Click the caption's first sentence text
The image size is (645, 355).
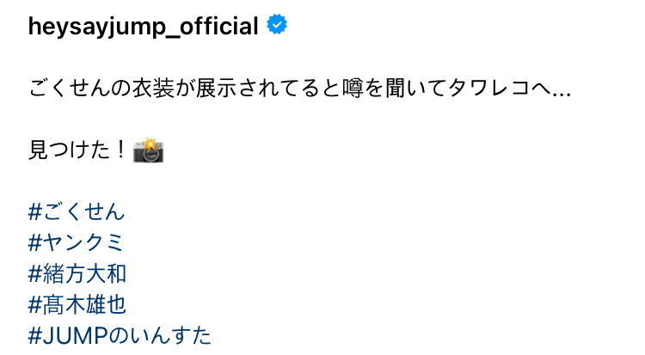click(x=300, y=88)
